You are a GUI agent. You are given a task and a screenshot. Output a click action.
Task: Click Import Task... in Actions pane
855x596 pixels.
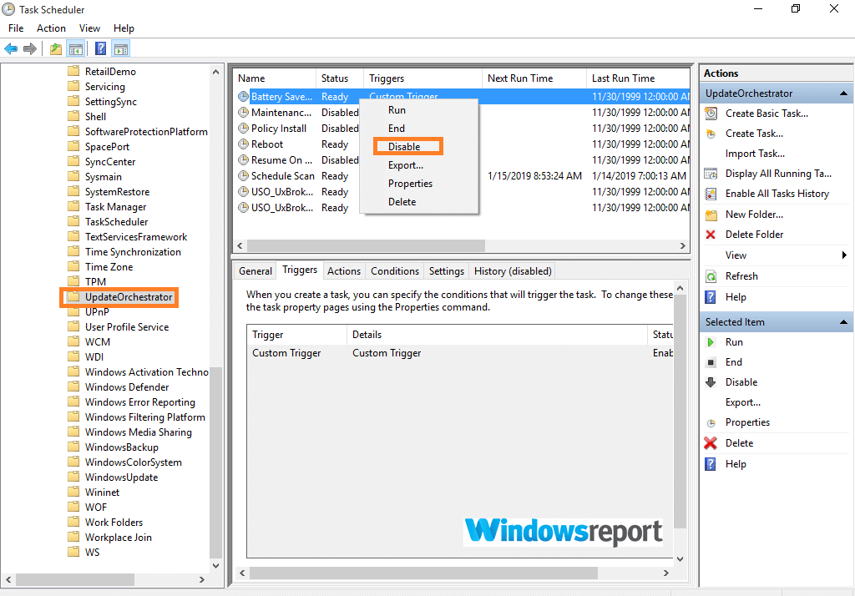tap(755, 154)
